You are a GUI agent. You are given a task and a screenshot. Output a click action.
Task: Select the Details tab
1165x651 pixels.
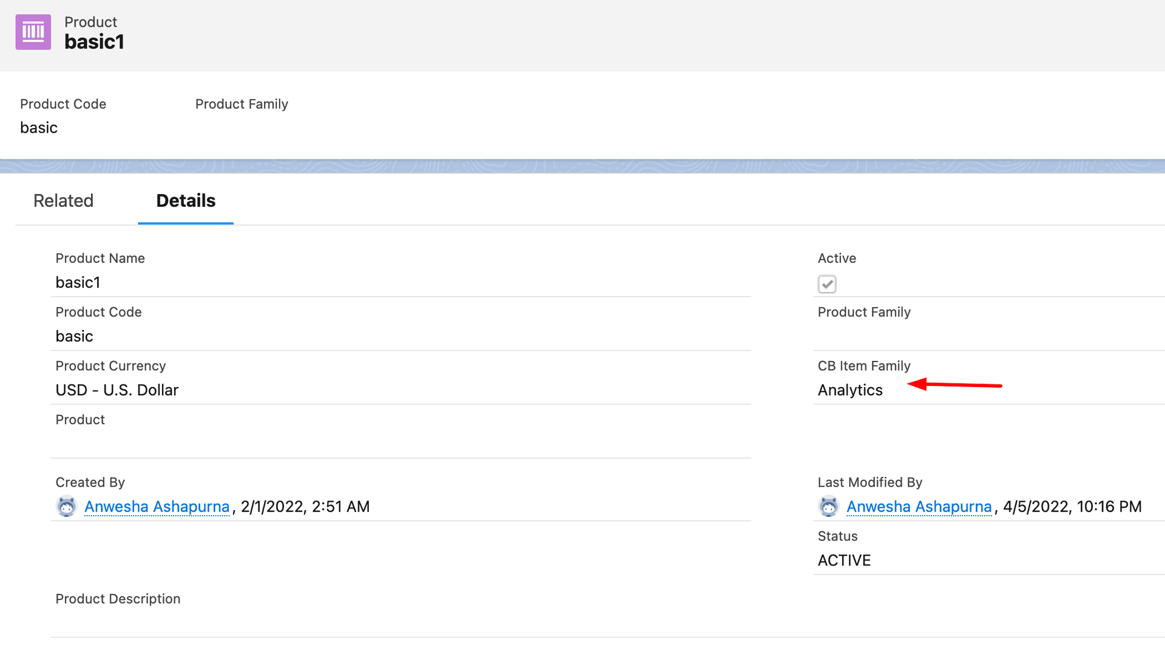tap(186, 201)
